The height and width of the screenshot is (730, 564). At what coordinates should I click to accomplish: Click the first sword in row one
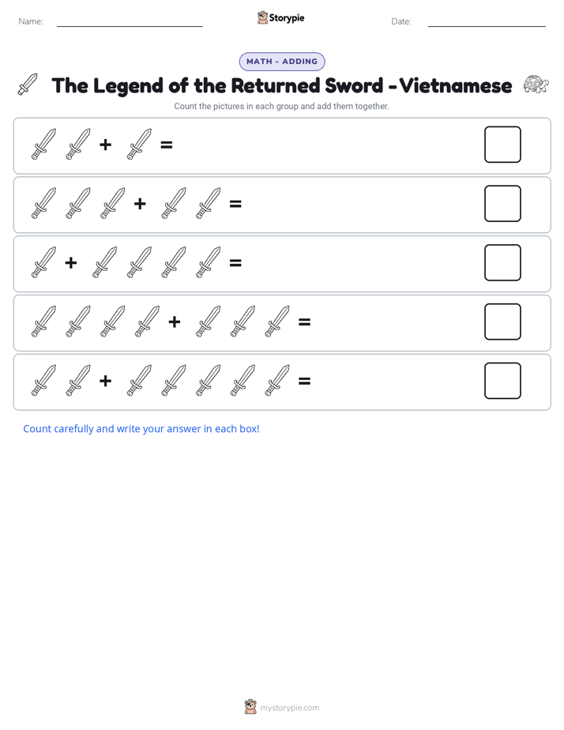(x=43, y=145)
